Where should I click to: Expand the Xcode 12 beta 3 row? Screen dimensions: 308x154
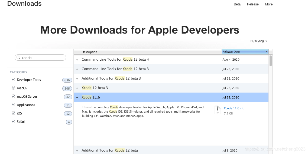coord(77,88)
